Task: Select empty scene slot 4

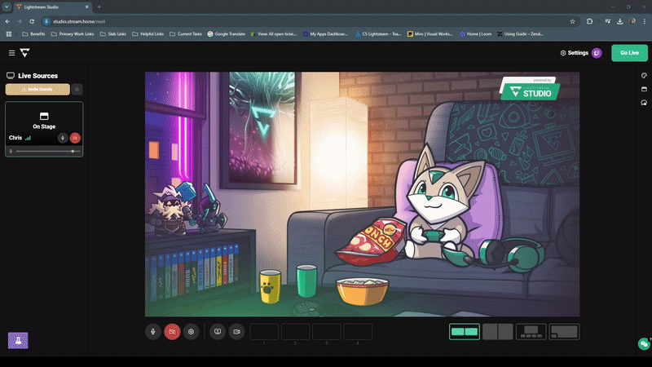Action: coord(358,332)
